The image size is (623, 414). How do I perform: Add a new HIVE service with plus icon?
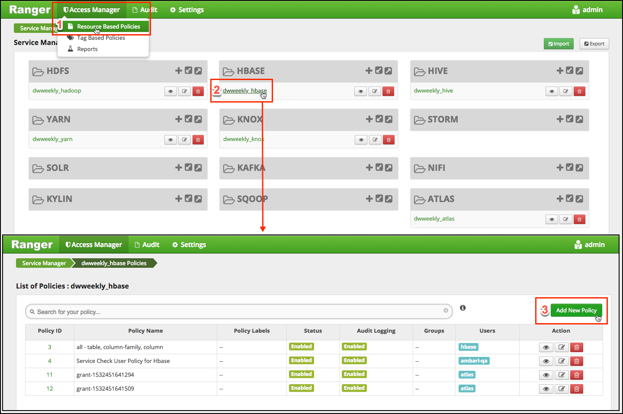[x=560, y=71]
